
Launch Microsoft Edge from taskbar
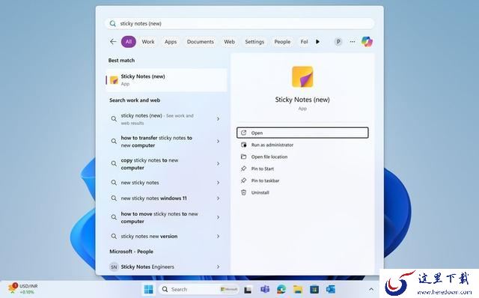[x=281, y=289]
